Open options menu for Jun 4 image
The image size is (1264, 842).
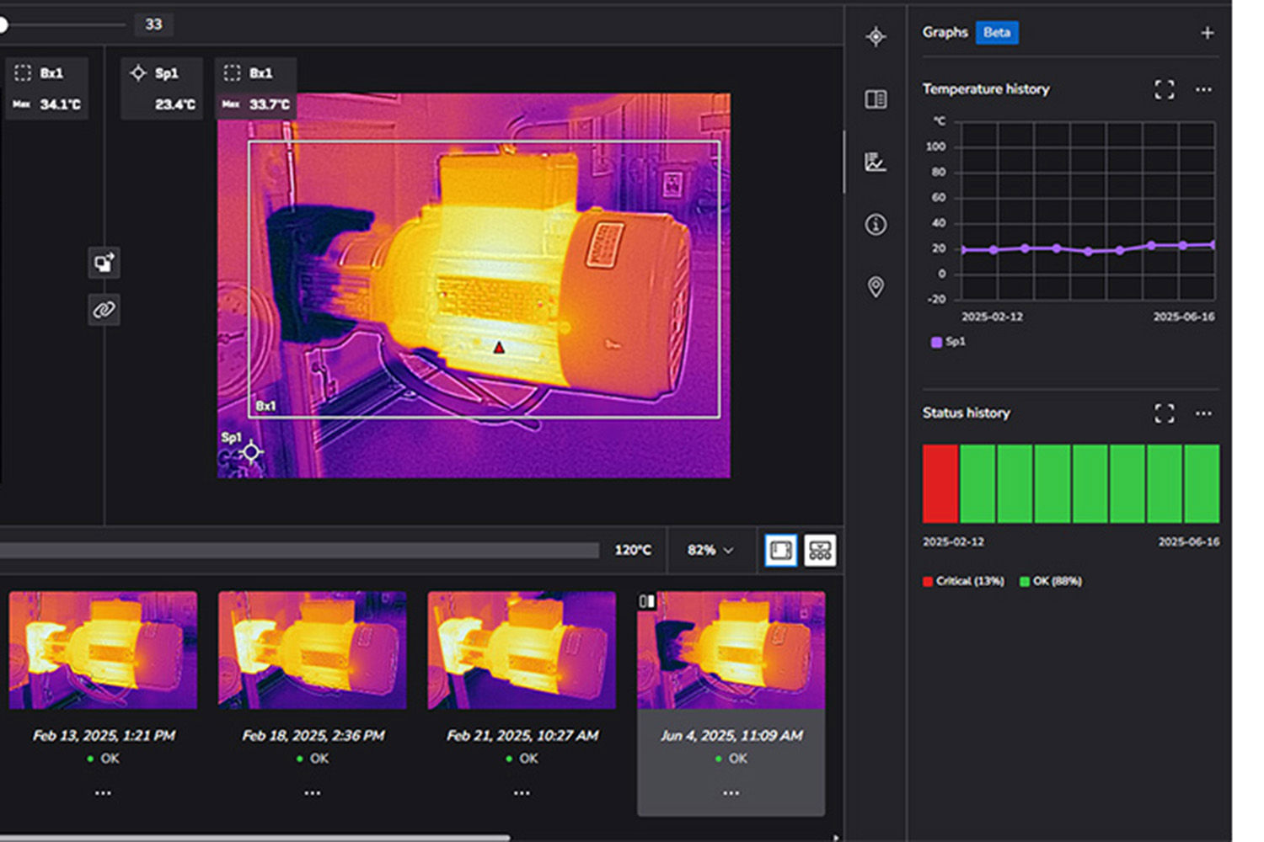pyautogui.click(x=731, y=793)
